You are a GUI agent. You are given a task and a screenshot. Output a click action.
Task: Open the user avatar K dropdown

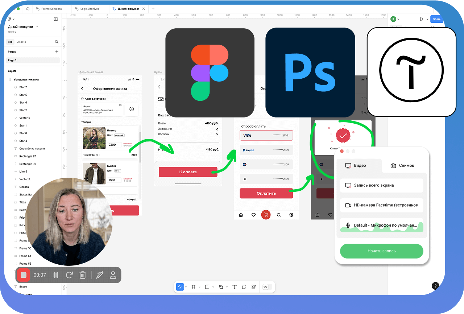point(395,19)
